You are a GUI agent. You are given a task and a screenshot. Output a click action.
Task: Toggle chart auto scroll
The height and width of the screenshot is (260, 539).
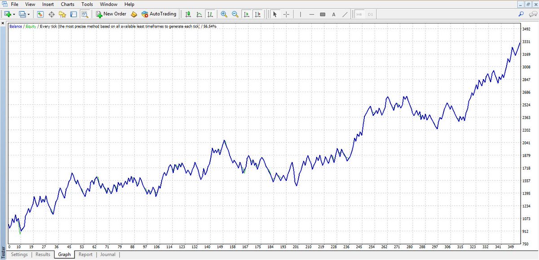tap(246, 14)
